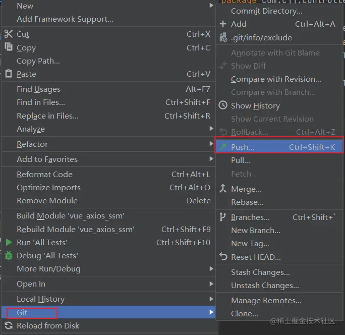Click the Ctrl+Alt+L shortcut label
This screenshot has height=335, width=345.
click(x=191, y=175)
